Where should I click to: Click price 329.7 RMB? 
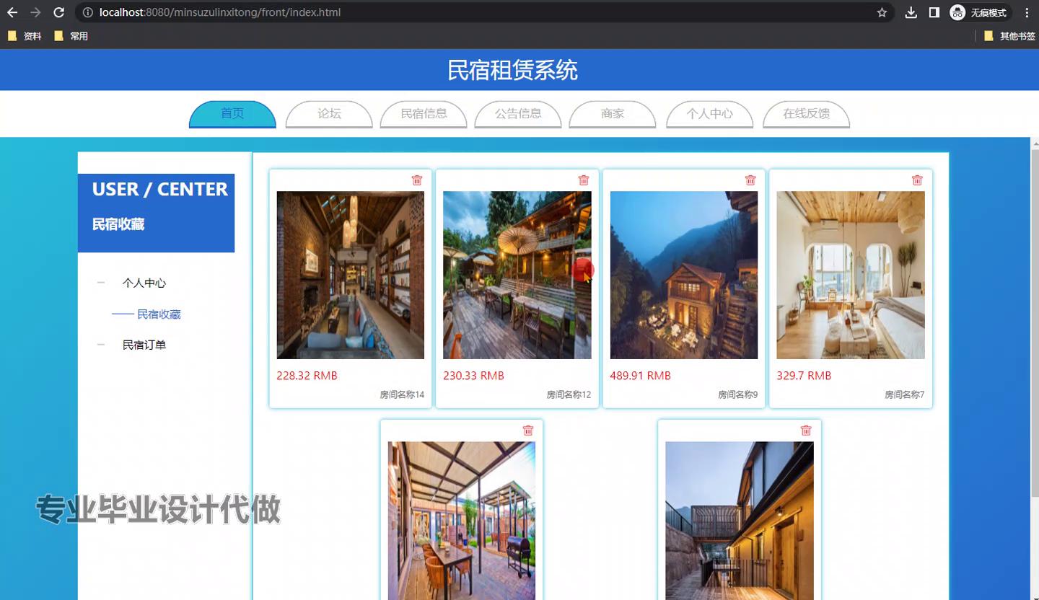[804, 376]
